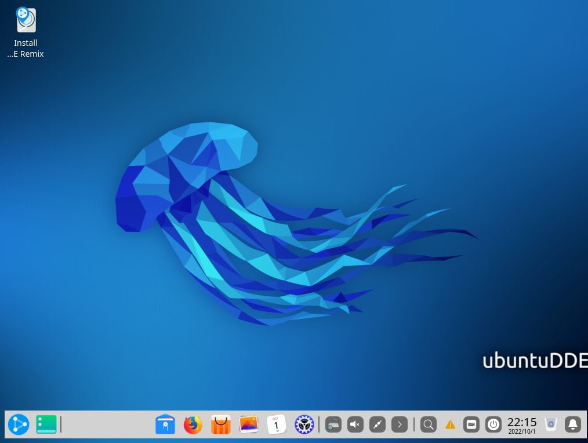Open Control Center settings

pyautogui.click(x=304, y=424)
